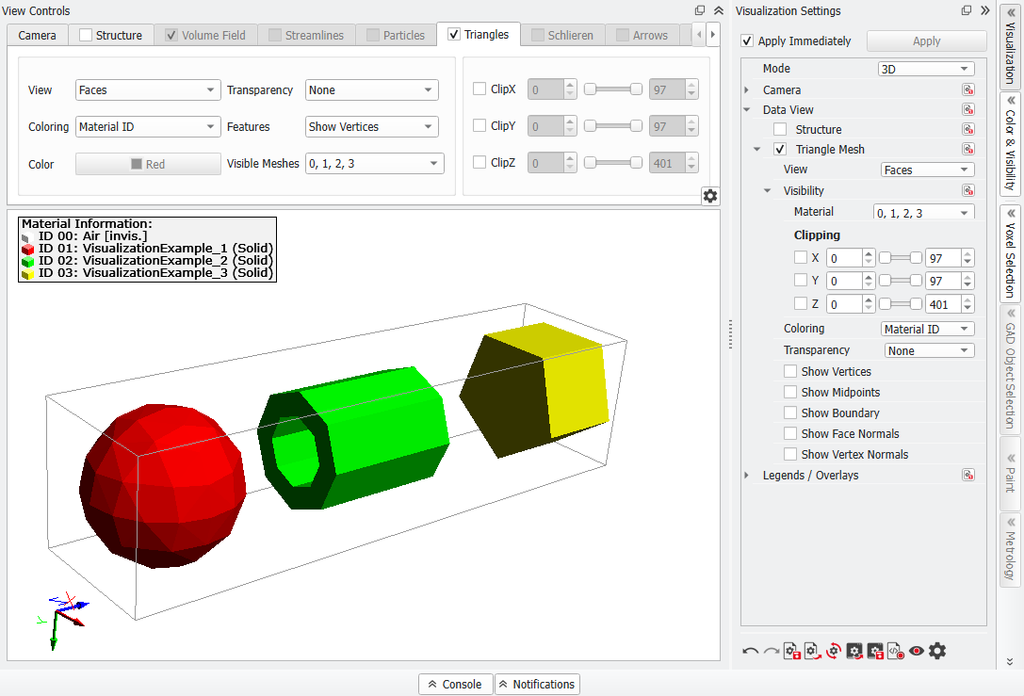Open the Color & Visibility side tab

pyautogui.click(x=1010, y=144)
